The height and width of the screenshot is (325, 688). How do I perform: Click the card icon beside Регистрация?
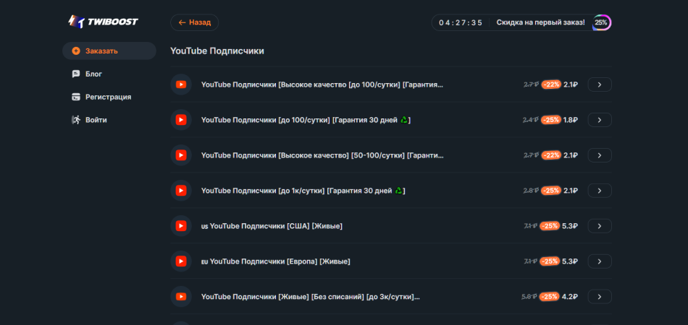click(x=76, y=97)
